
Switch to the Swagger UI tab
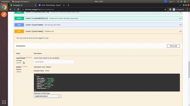pyautogui.click(x=23, y=5)
